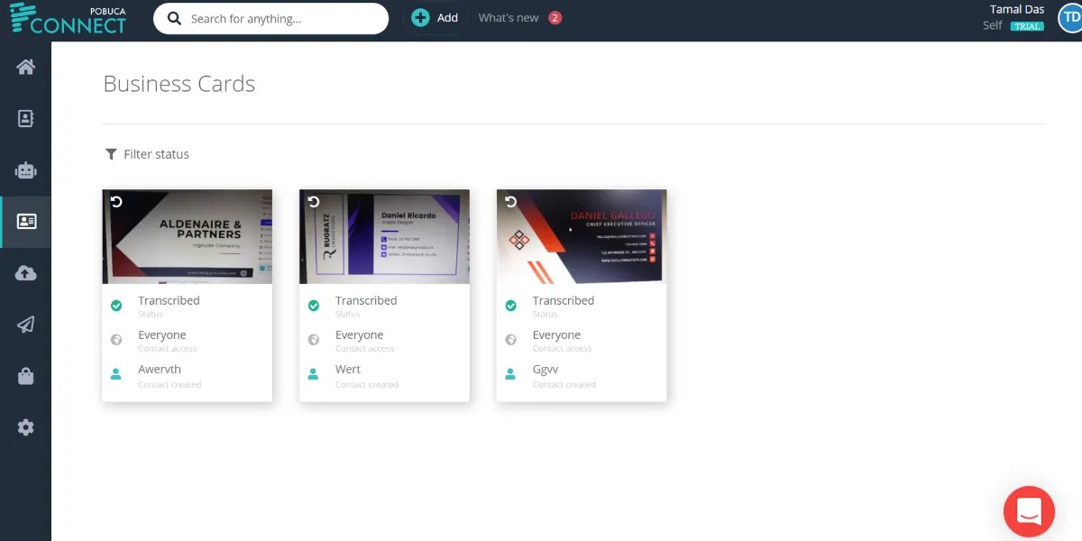
Task: Click contact person icon beside Wert
Action: (313, 373)
